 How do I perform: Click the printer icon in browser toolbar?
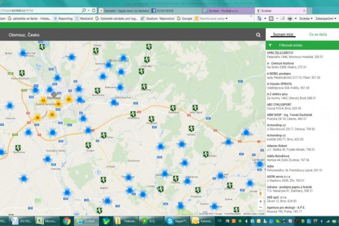pyautogui.click(x=290, y=18)
